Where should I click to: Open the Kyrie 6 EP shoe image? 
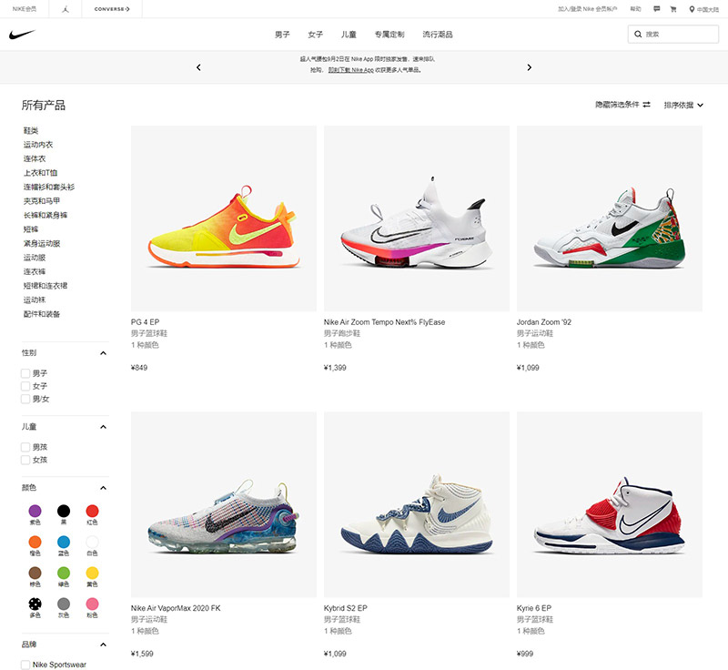(610, 504)
